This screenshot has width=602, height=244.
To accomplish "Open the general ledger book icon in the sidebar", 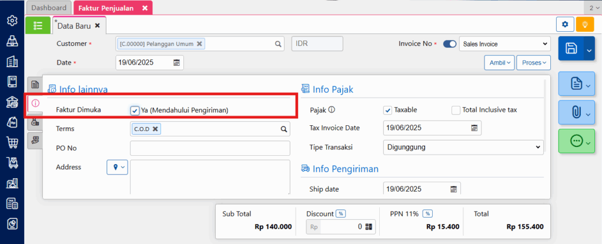I will coord(12,82).
